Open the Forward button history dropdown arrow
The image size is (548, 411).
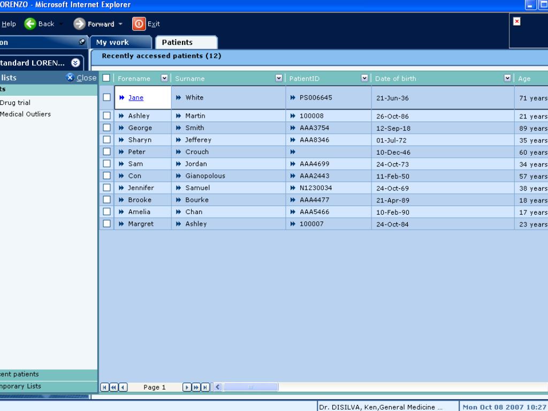coord(120,24)
